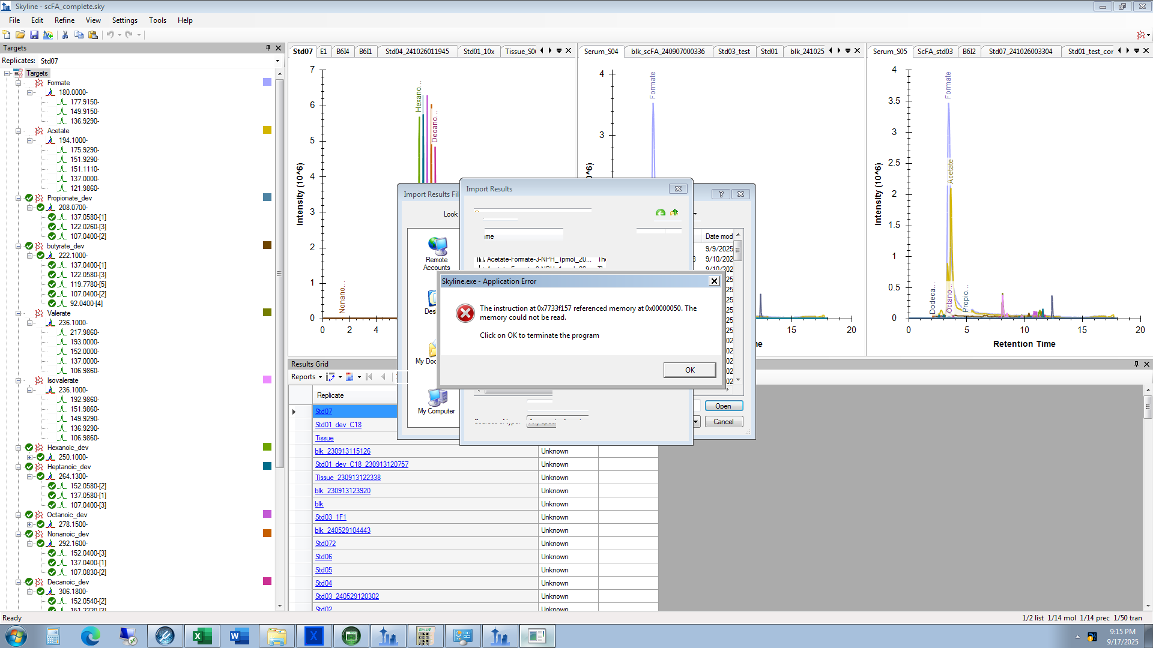Open the Replicates dropdown in Targets panel
This screenshot has height=648, width=1153.
(x=277, y=61)
